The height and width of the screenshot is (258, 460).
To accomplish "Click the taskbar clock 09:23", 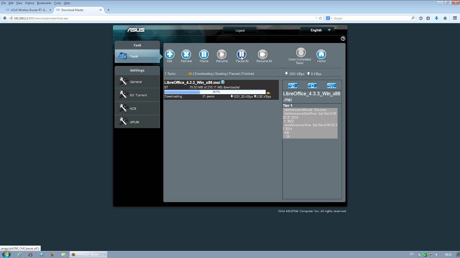I will click(x=448, y=254).
